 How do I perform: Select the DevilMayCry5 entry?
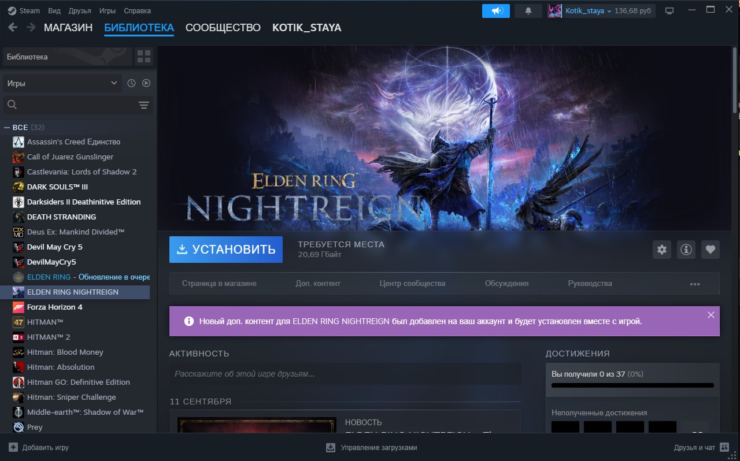click(51, 262)
